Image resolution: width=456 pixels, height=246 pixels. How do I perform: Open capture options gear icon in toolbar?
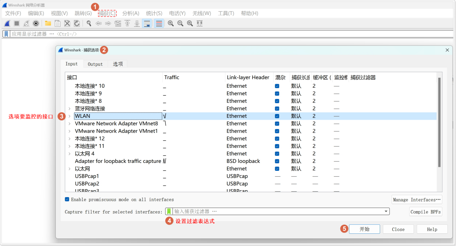click(x=36, y=23)
